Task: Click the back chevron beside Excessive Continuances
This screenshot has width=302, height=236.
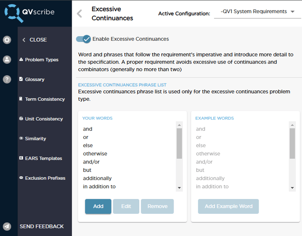Action: [80, 14]
